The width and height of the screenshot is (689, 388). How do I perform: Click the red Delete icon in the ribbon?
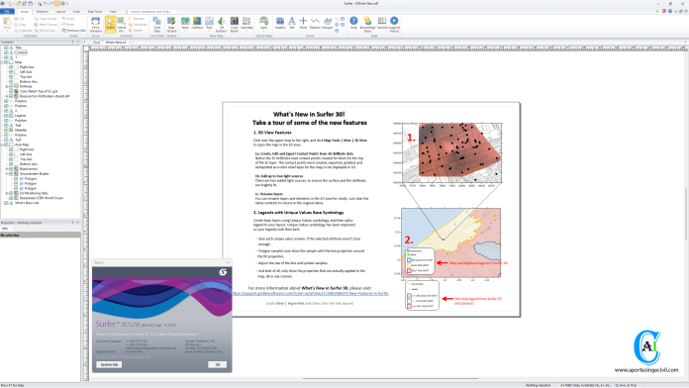pos(131,31)
